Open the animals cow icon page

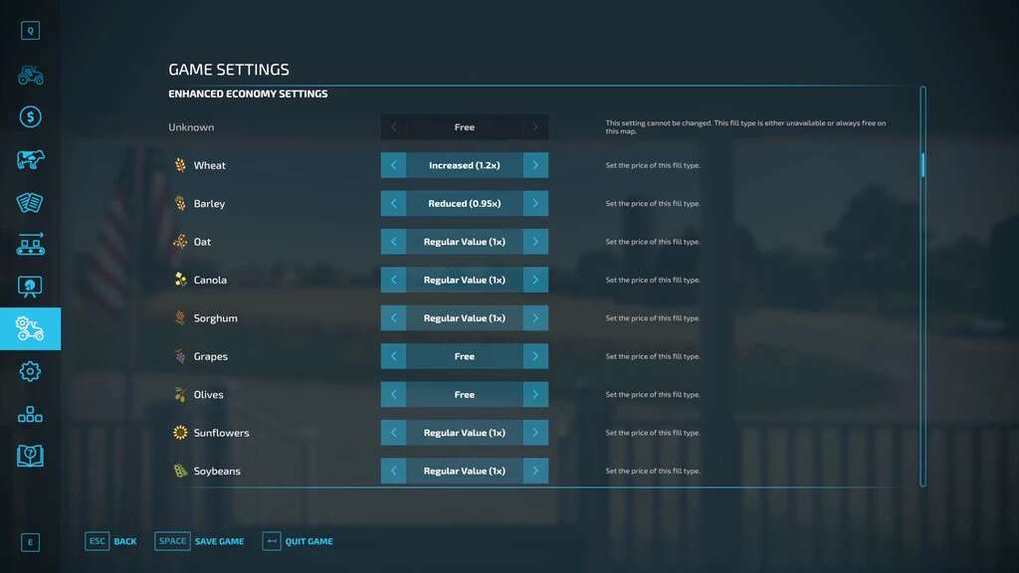click(30, 159)
